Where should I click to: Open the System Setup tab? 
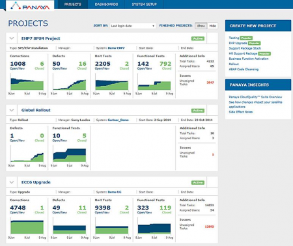[x=145, y=5]
